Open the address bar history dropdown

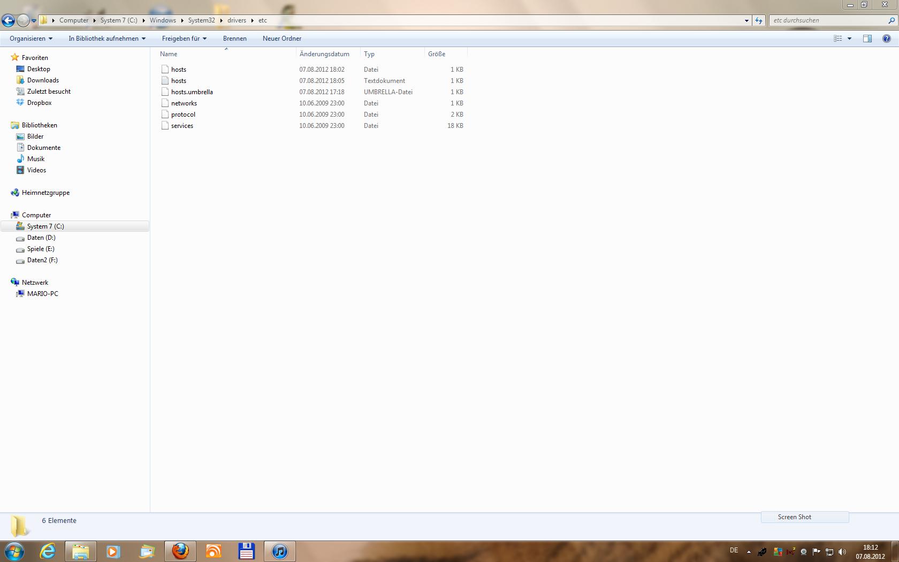click(x=746, y=20)
